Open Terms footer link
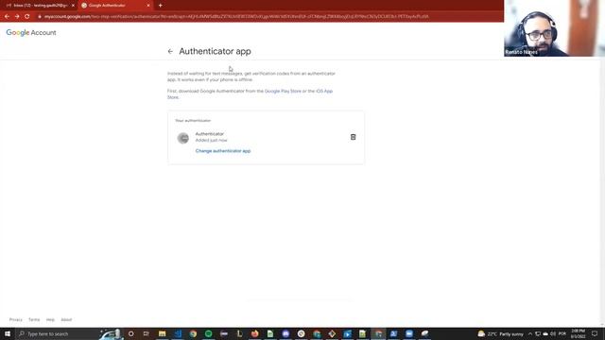Image resolution: width=605 pixels, height=340 pixels. coord(34,319)
